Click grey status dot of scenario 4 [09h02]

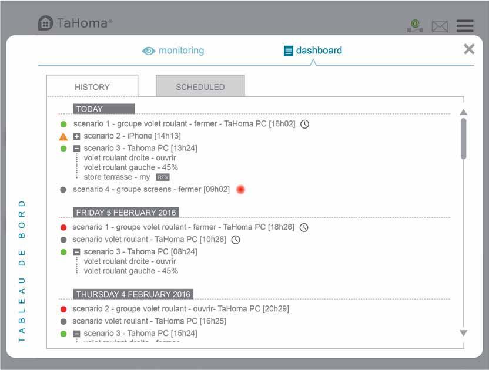click(x=63, y=190)
